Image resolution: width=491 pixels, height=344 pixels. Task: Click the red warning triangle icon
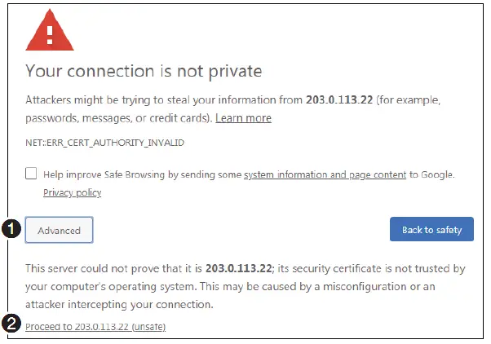50,33
